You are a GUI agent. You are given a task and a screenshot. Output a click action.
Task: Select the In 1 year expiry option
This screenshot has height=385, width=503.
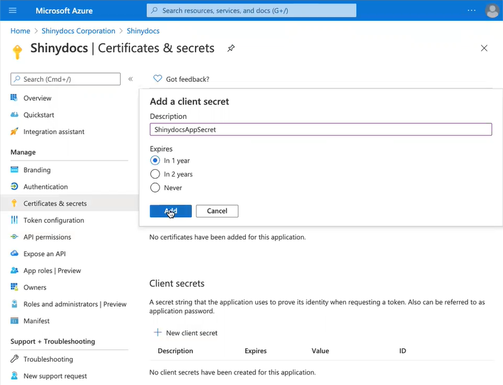tap(155, 160)
